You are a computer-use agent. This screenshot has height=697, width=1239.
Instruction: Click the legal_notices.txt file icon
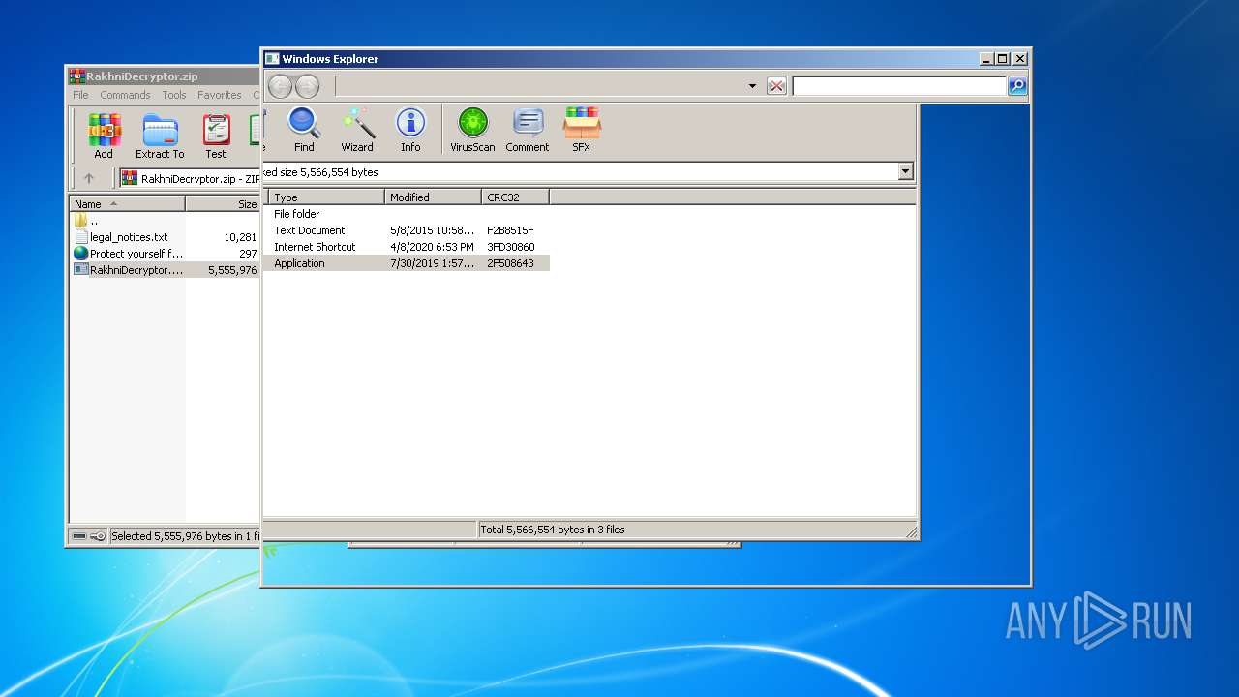click(81, 237)
